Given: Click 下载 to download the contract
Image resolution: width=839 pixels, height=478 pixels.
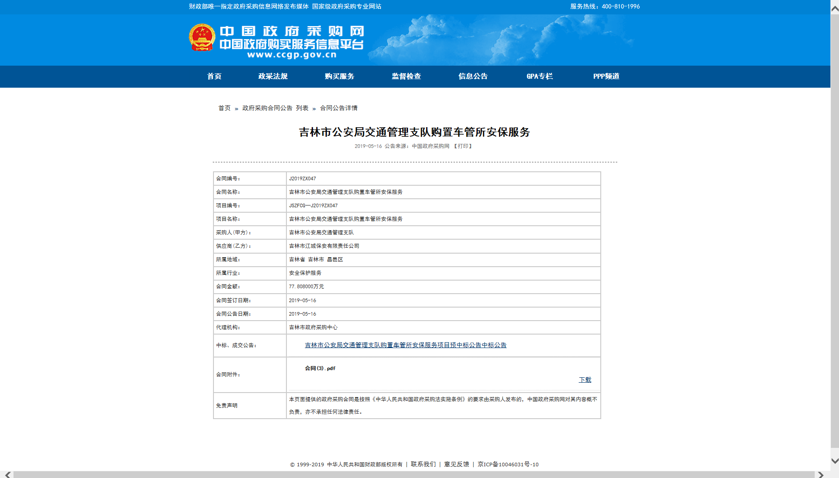Looking at the screenshot, I should tap(585, 380).
